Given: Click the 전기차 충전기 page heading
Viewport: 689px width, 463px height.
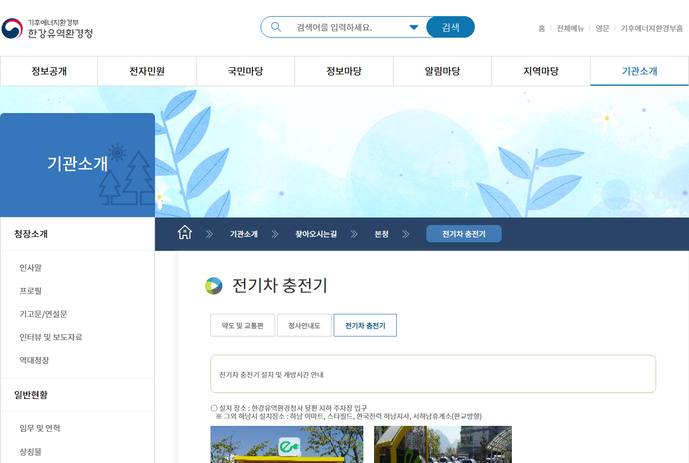Looking at the screenshot, I should pyautogui.click(x=279, y=285).
